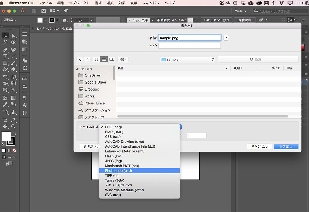
Task: Open the Paragraph panel icon
Action: pyautogui.click(x=25, y=98)
